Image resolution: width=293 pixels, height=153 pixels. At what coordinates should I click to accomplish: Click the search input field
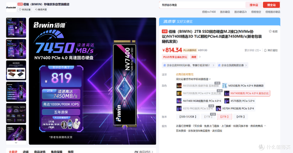click(x=202, y=5)
